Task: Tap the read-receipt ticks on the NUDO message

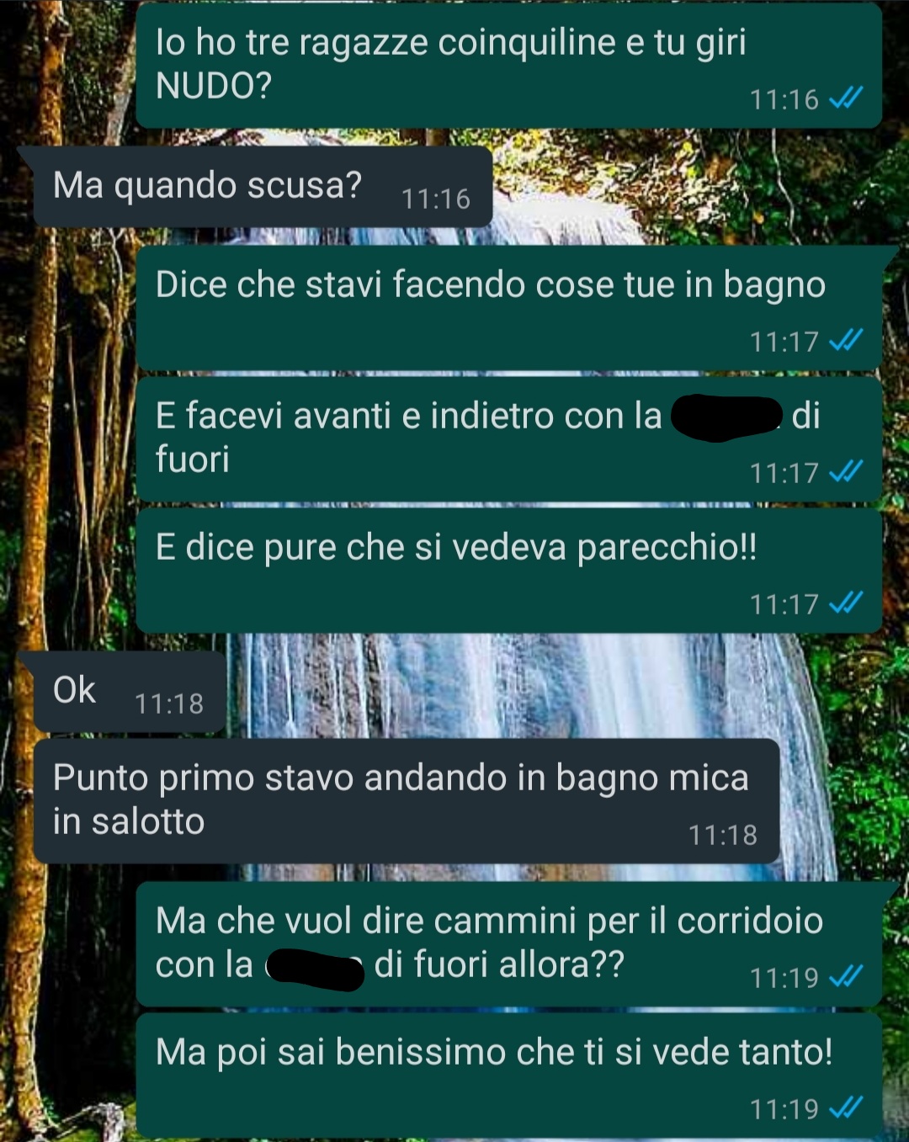Action: click(846, 99)
